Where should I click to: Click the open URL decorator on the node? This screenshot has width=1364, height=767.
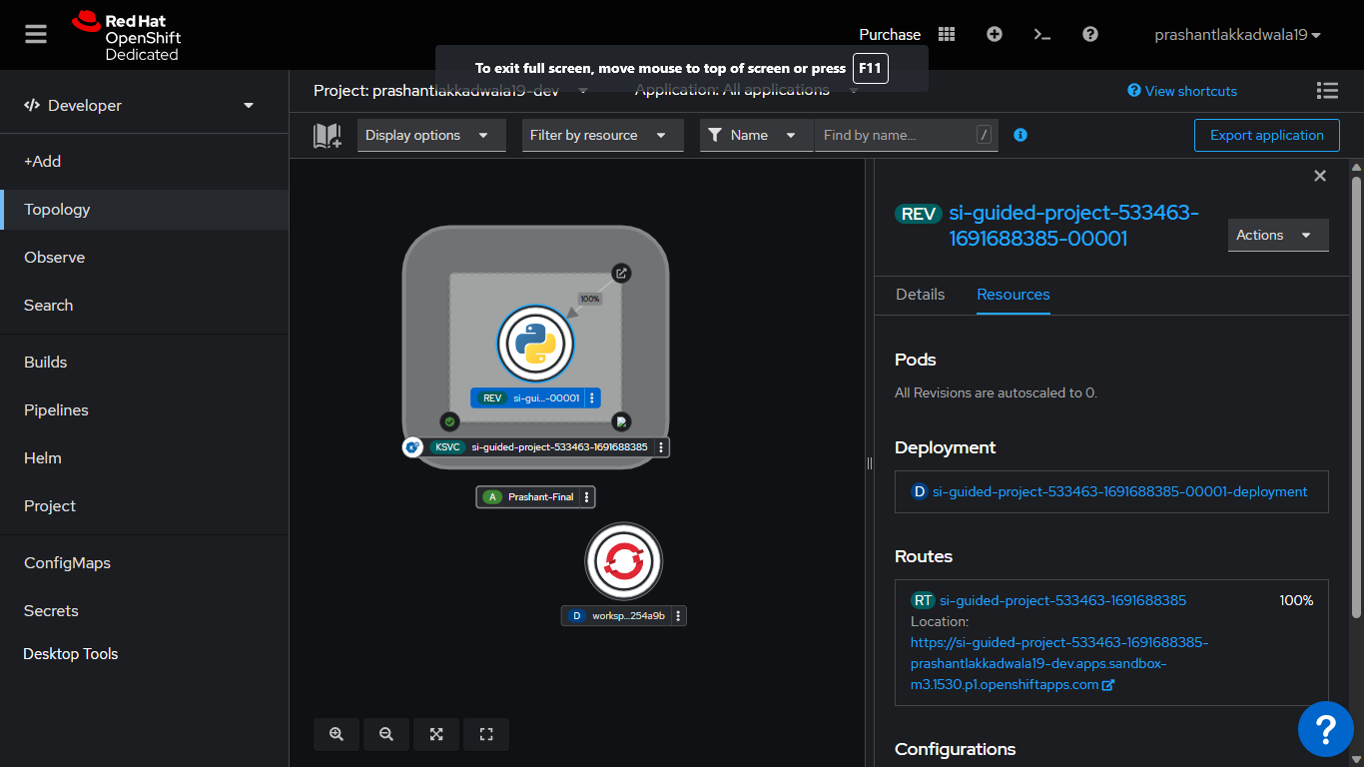coord(622,273)
